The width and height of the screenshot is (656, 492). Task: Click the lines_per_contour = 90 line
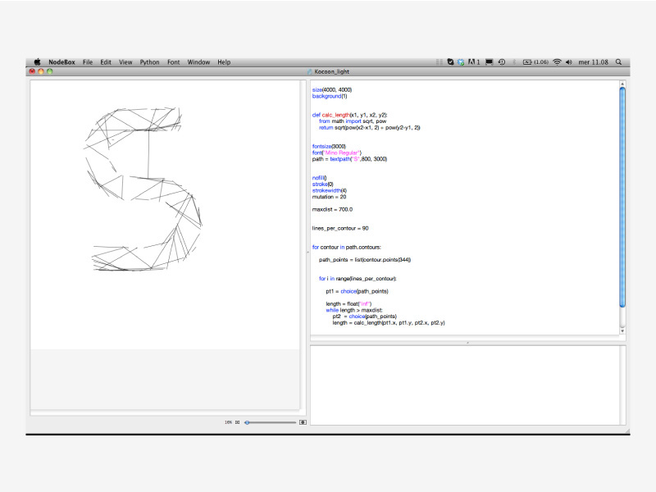point(340,228)
